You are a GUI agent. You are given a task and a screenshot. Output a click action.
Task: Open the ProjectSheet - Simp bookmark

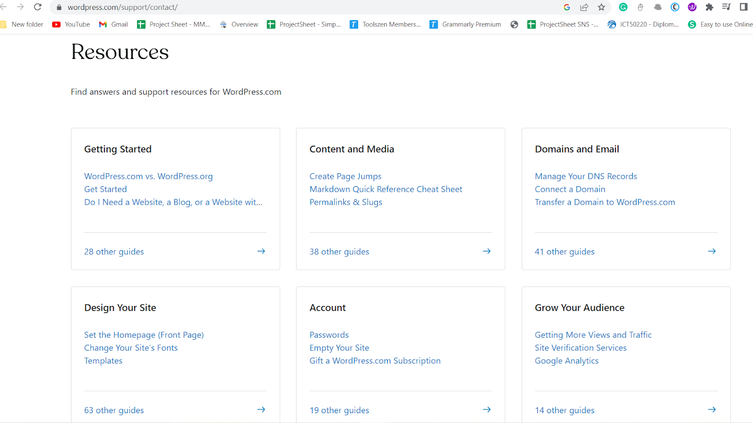304,24
